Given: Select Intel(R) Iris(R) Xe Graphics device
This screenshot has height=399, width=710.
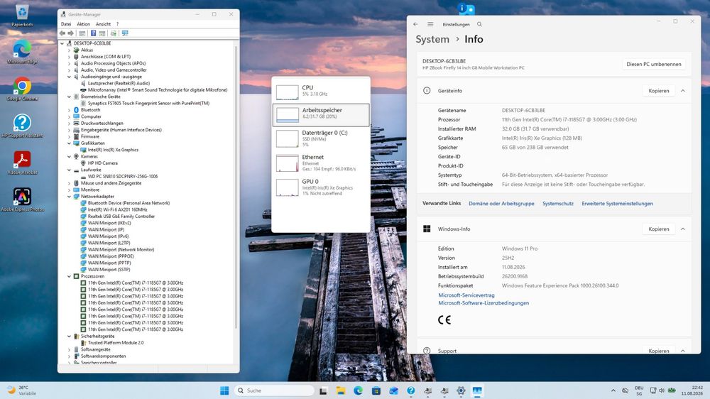Looking at the screenshot, I should 113,150.
